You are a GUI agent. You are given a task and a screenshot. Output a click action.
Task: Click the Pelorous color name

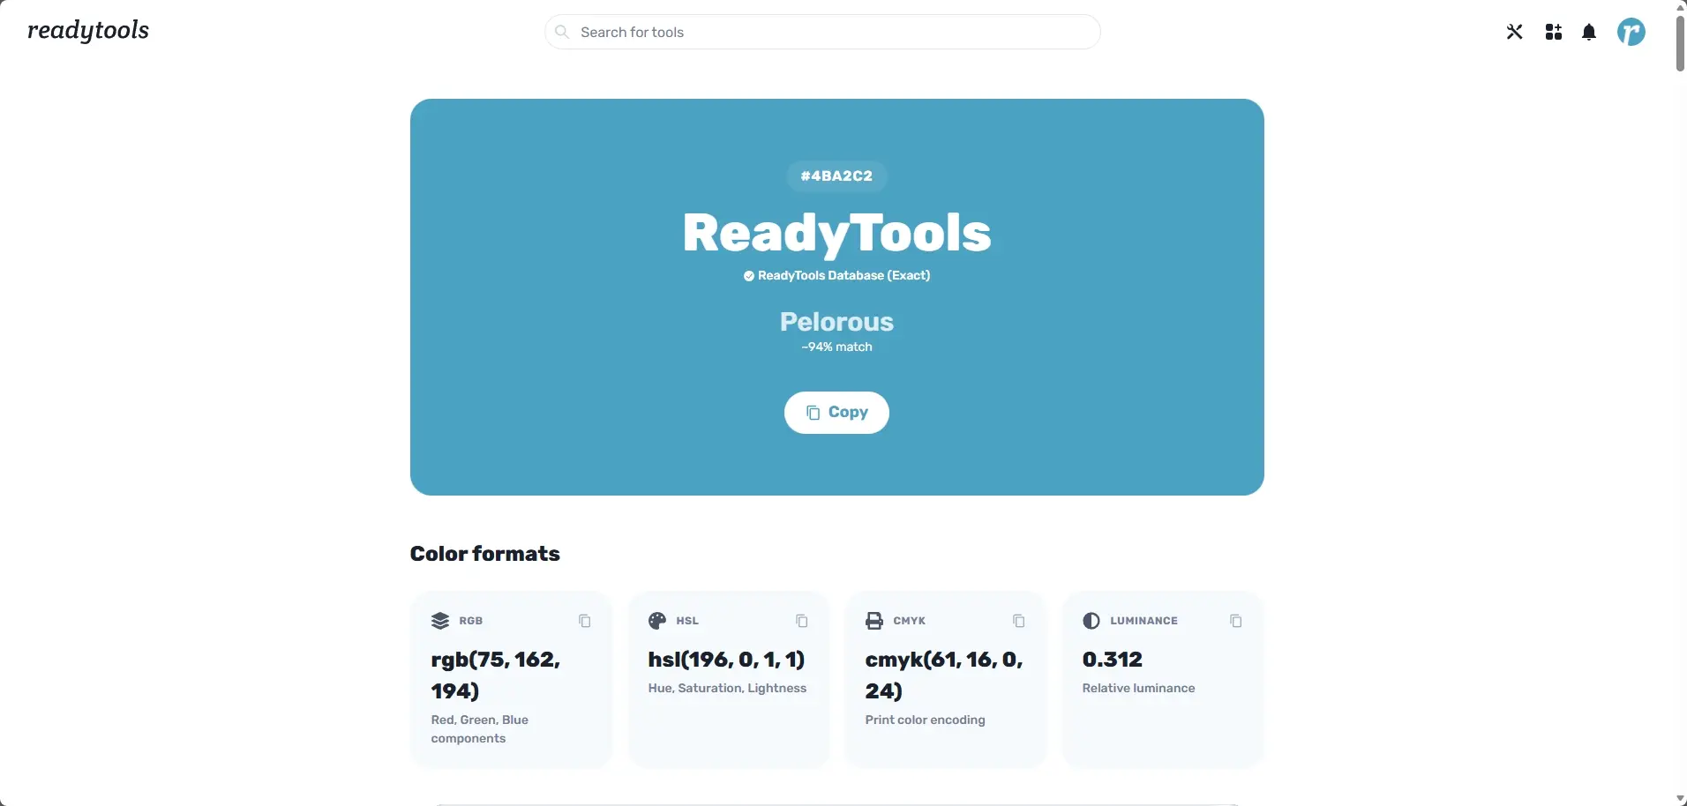836,322
